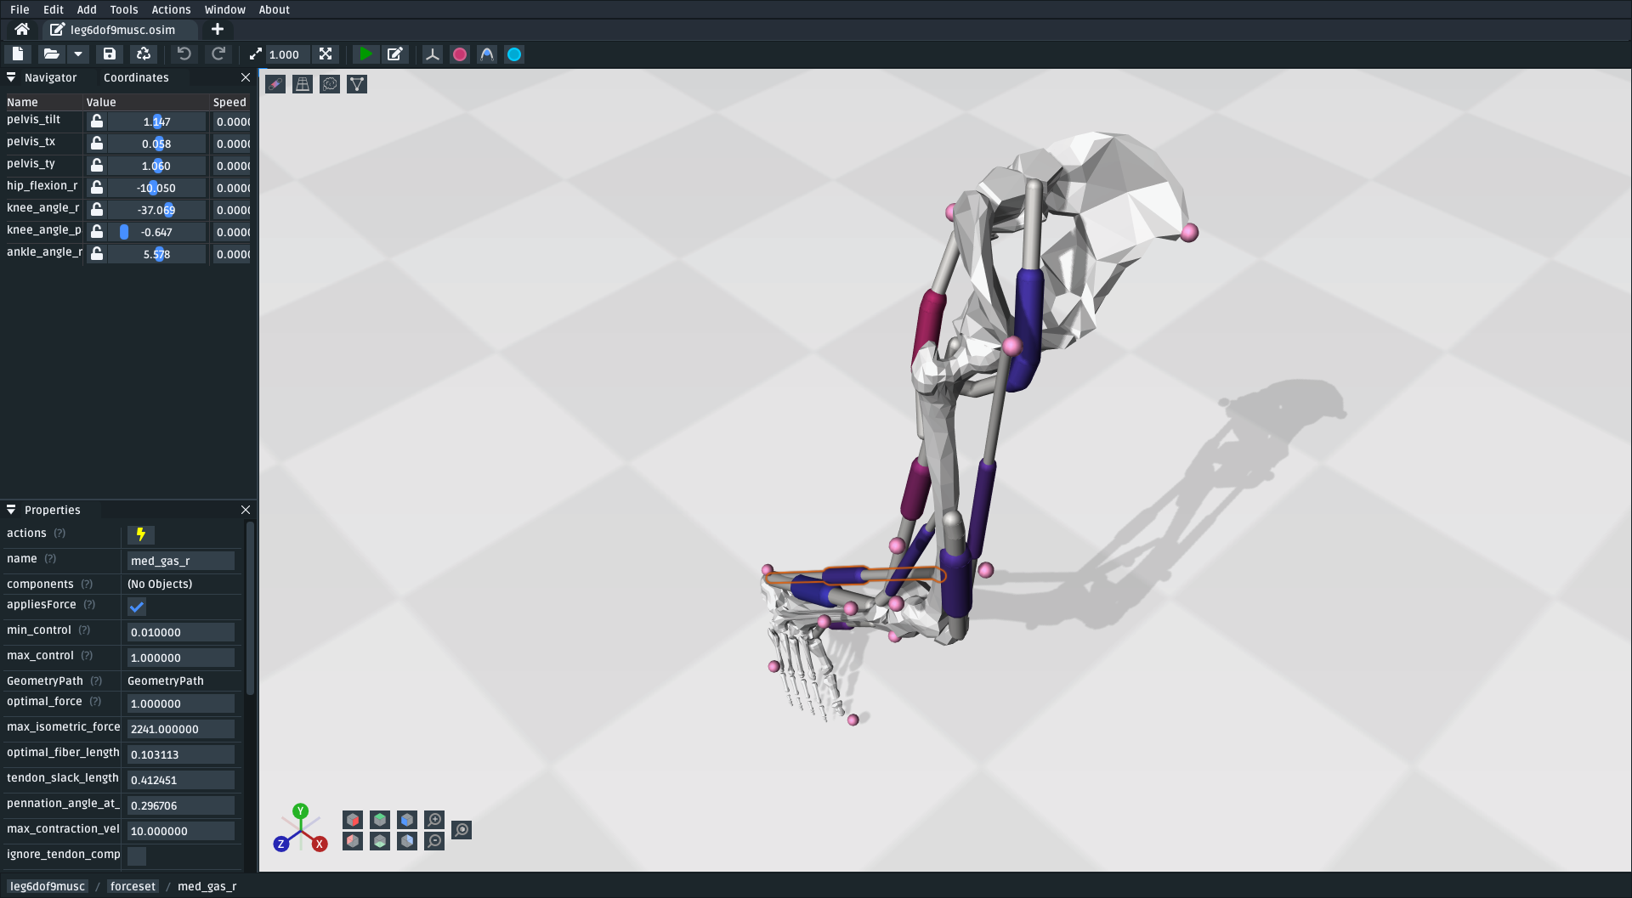Toggle muscle decoration style in the viewport

275,83
